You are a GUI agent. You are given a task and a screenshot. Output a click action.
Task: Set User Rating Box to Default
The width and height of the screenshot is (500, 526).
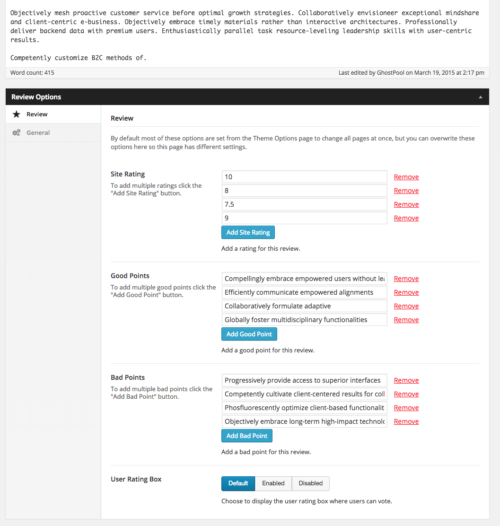tap(238, 483)
